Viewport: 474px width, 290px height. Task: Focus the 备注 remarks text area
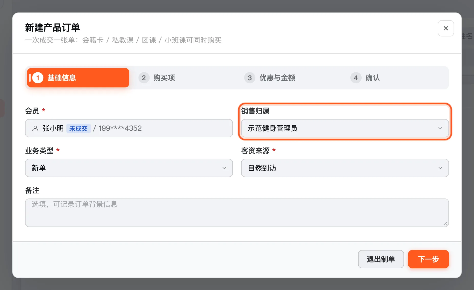[237, 213]
